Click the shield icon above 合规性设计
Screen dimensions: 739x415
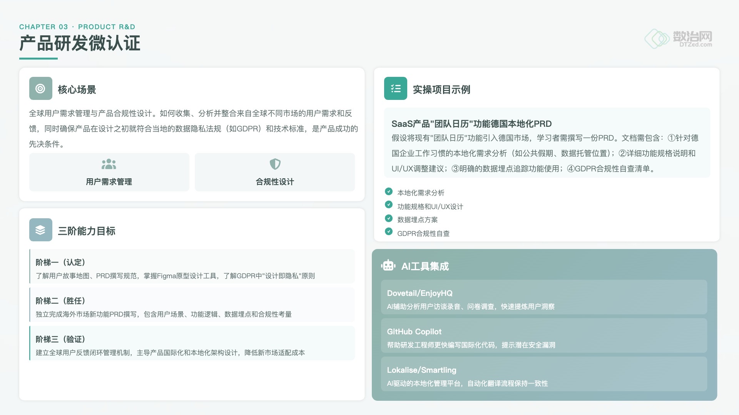tap(275, 164)
